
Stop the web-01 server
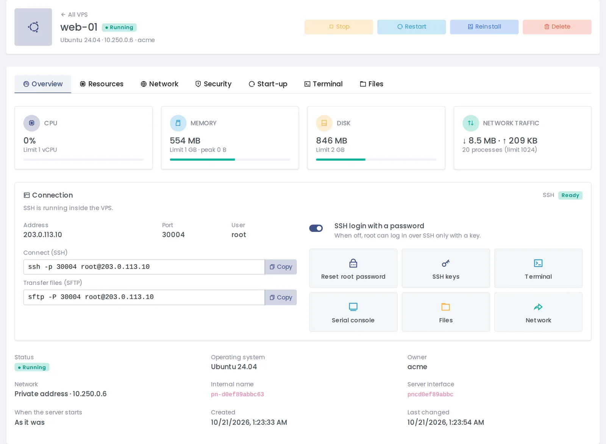click(339, 27)
